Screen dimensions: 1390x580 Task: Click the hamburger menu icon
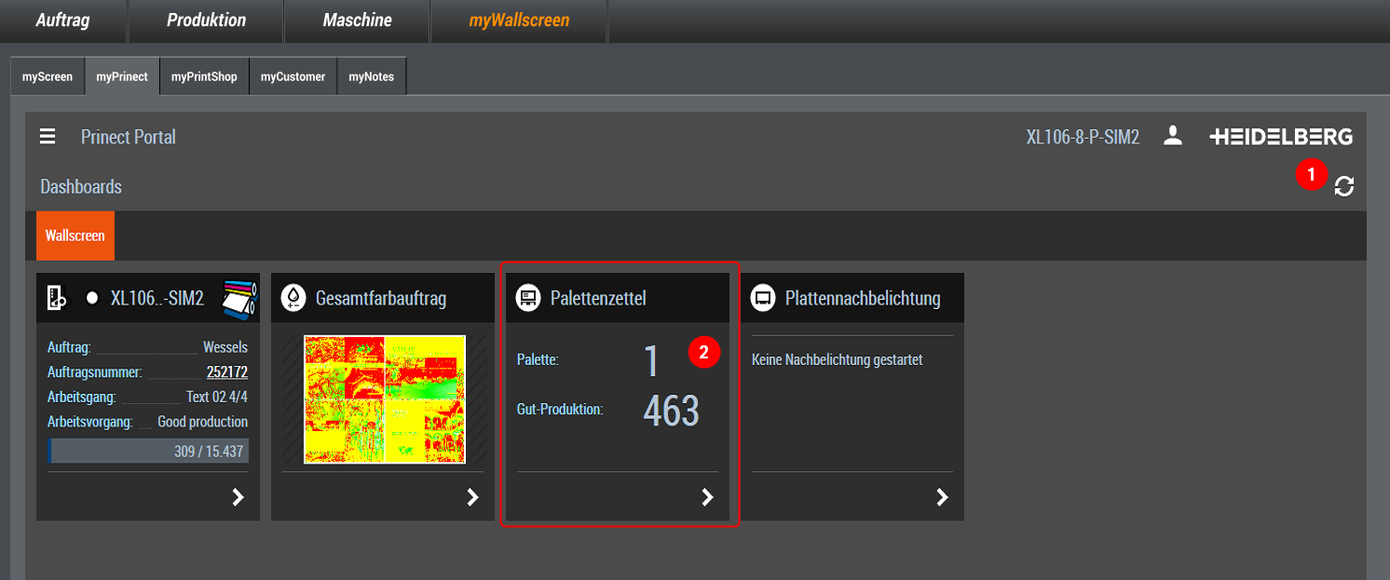[x=48, y=138]
